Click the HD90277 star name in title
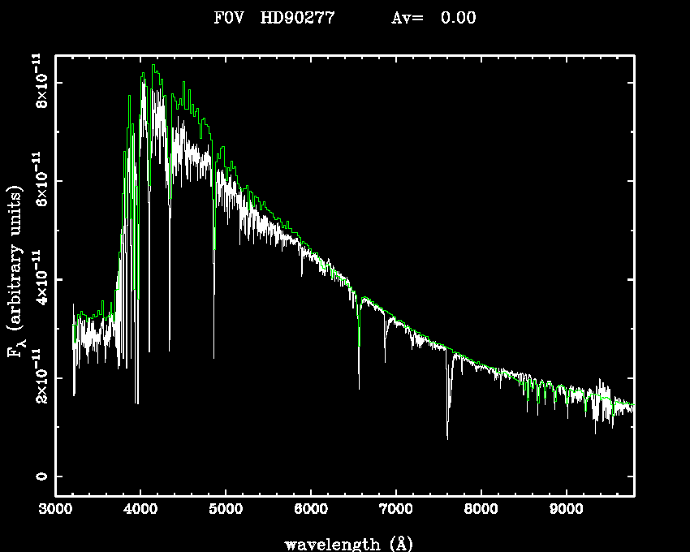Screen dimensions: 690x552 click(x=297, y=18)
